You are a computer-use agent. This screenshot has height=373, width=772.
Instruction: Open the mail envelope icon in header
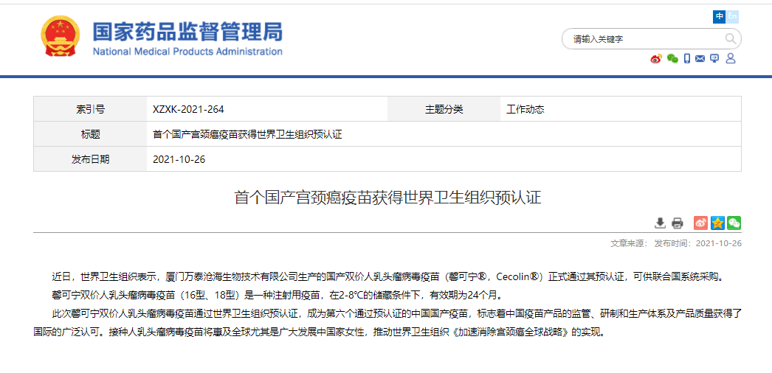click(x=700, y=58)
